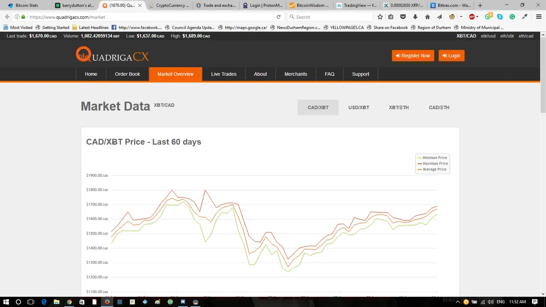Open the Windows Start menu

(6, 302)
